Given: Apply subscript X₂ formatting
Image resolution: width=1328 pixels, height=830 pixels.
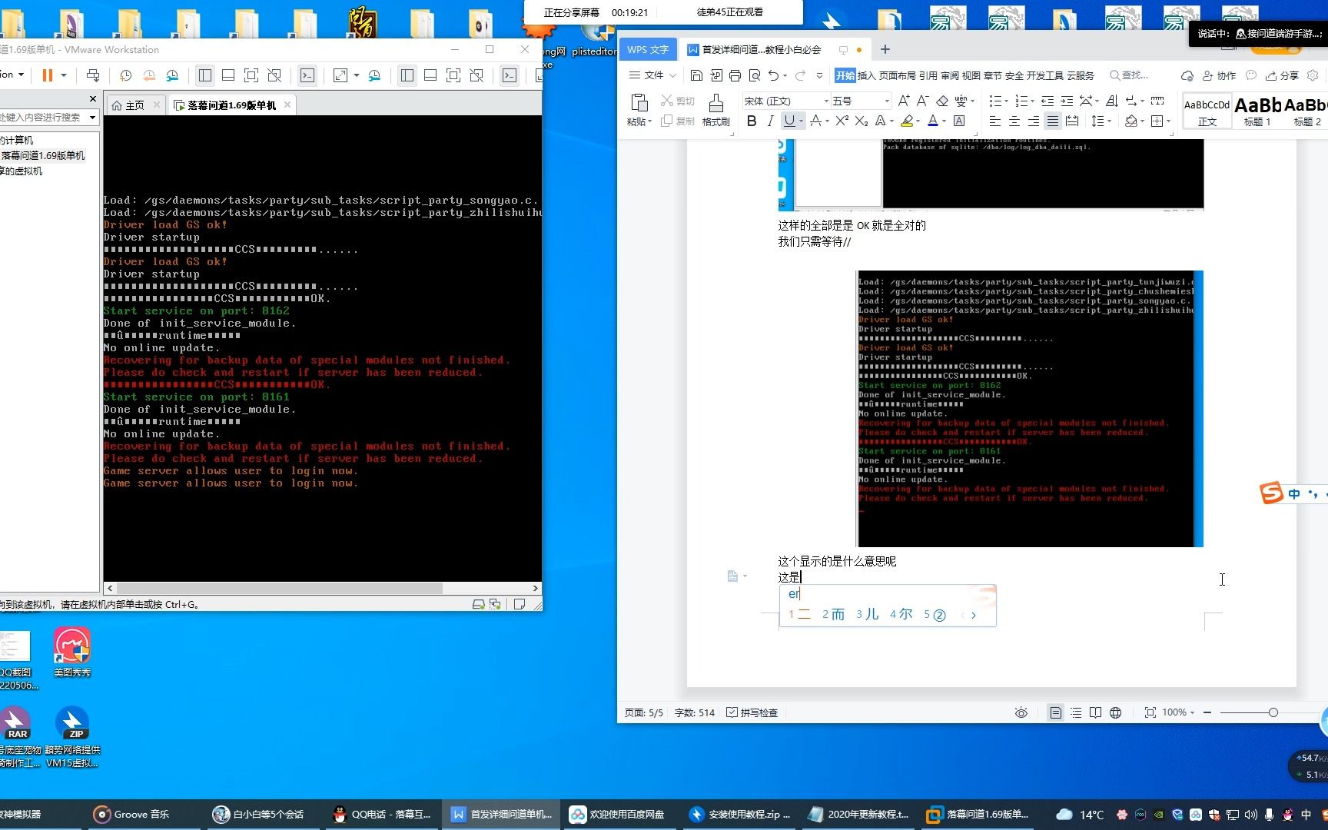Looking at the screenshot, I should click(x=862, y=121).
